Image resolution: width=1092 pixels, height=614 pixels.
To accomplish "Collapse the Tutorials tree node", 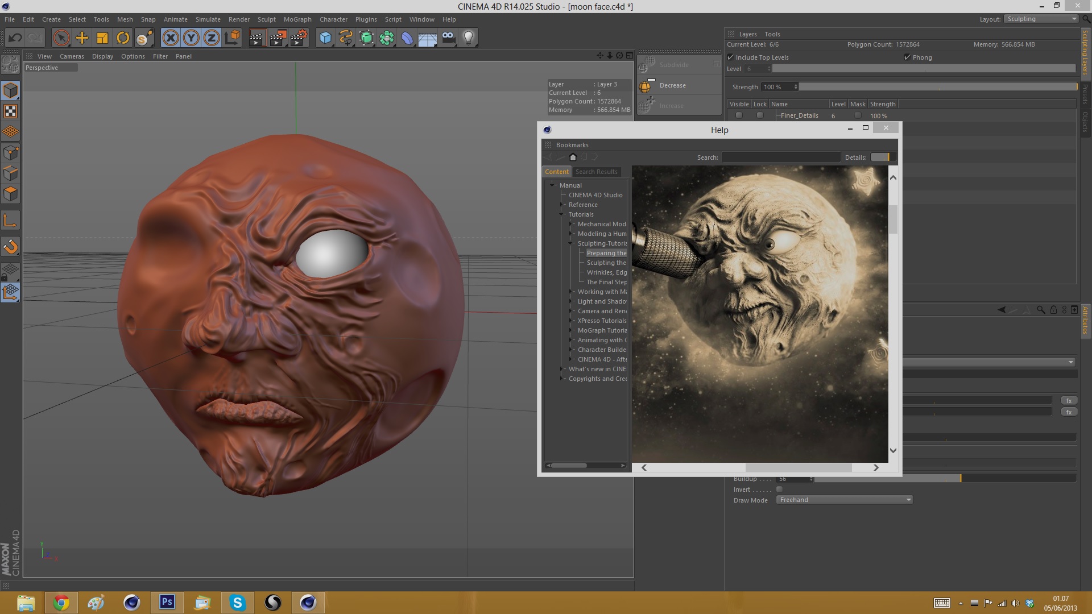I will (x=562, y=214).
